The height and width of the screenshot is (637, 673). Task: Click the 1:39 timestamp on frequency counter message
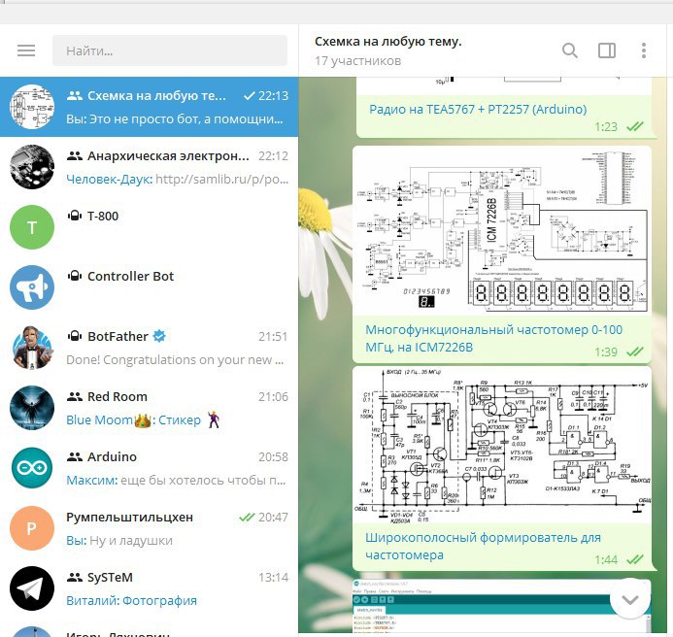pos(606,352)
